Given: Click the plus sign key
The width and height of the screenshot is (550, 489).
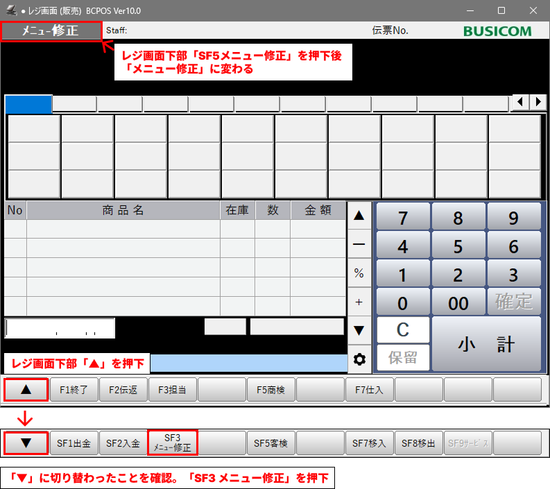Looking at the screenshot, I should pyautogui.click(x=359, y=302).
